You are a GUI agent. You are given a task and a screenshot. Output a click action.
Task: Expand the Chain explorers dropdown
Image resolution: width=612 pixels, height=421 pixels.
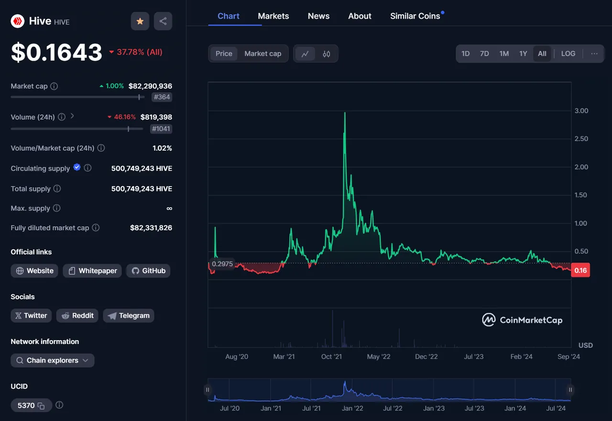[53, 360]
